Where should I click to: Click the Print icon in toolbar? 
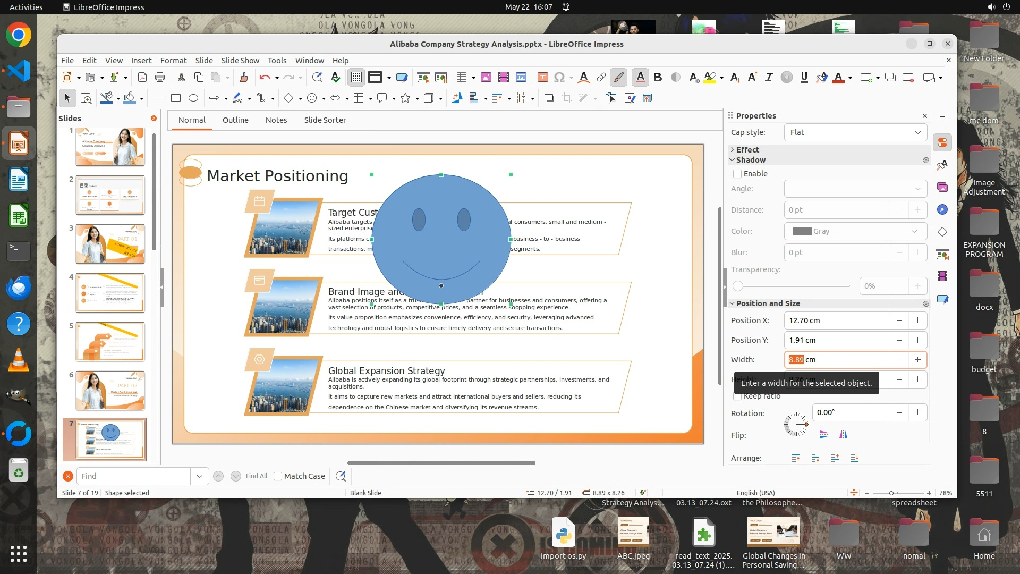click(160, 78)
